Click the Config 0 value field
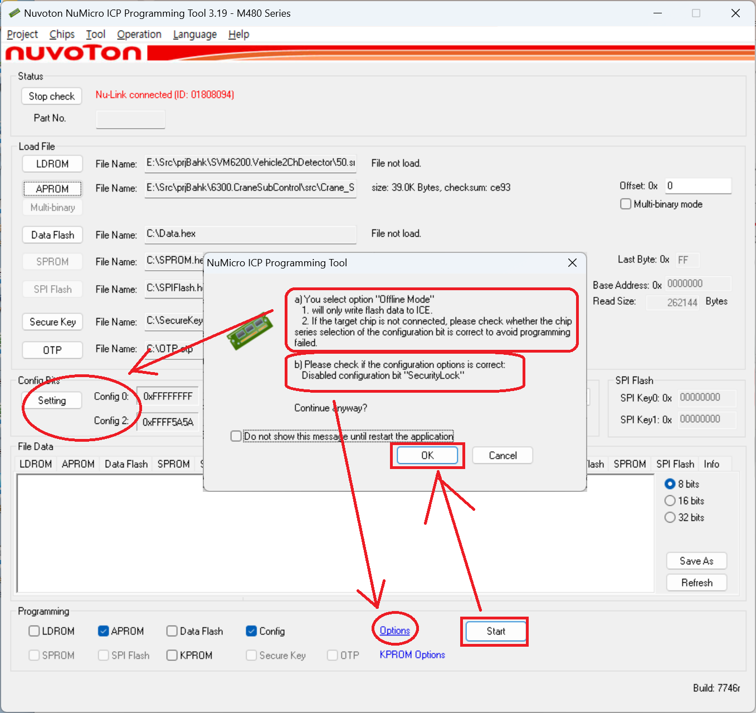 (x=168, y=397)
